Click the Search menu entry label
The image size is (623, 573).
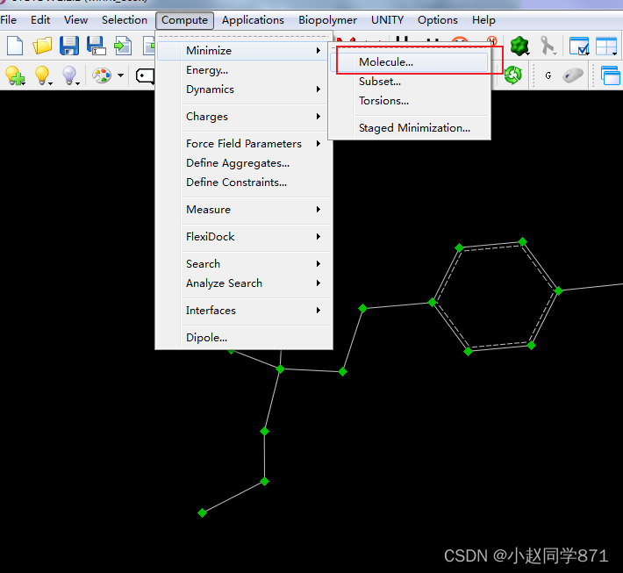(x=203, y=264)
